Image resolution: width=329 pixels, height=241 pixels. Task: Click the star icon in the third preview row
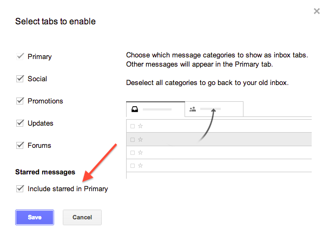(140, 153)
